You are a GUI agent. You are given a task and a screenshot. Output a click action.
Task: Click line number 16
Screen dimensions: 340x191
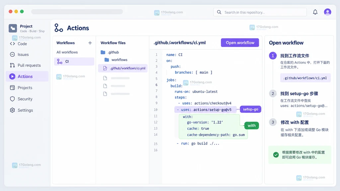pyautogui.click(x=156, y=150)
